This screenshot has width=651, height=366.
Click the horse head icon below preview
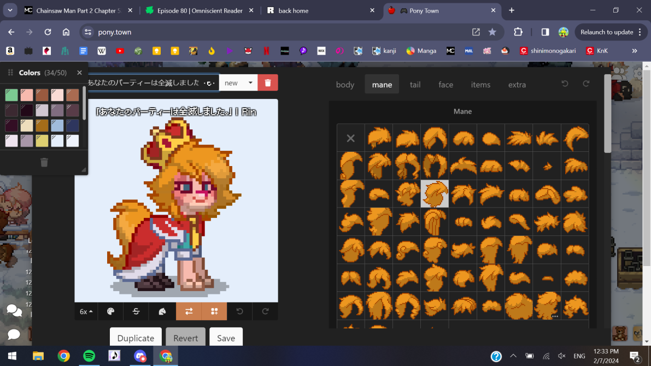(162, 311)
